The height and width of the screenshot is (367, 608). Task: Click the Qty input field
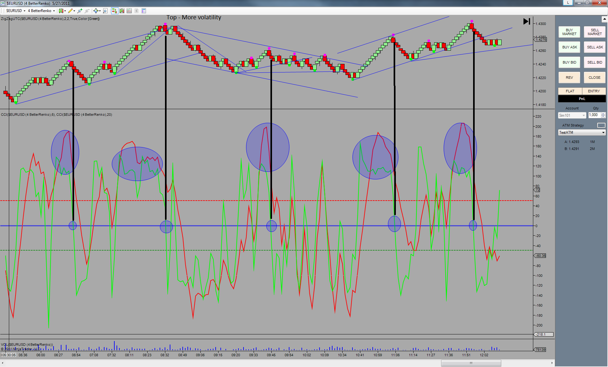point(594,115)
